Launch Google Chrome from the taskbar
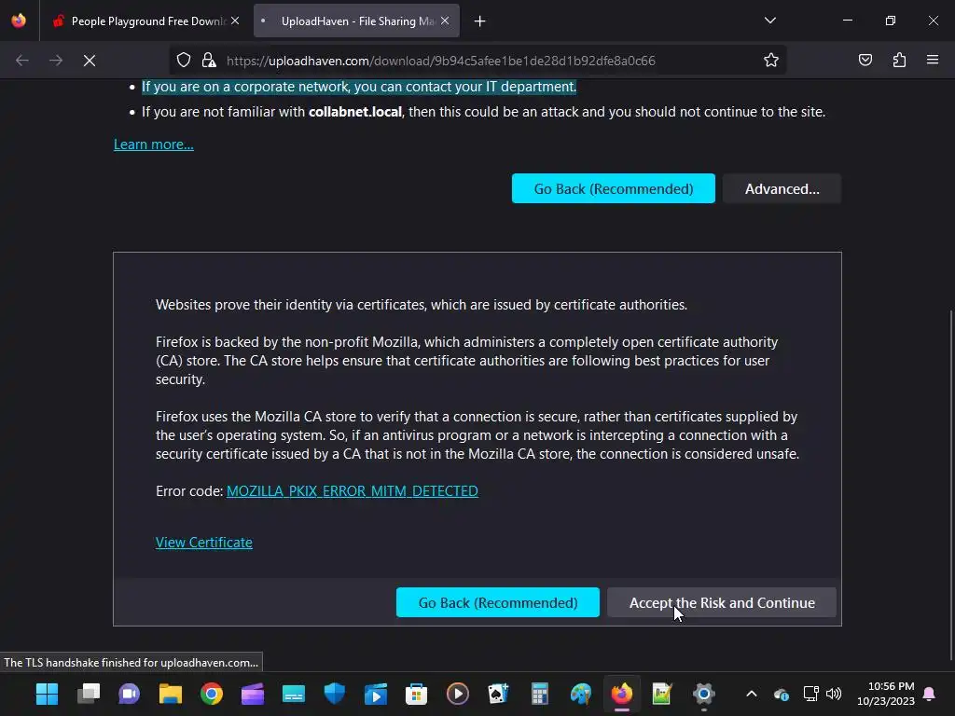The image size is (955, 716). point(212,694)
